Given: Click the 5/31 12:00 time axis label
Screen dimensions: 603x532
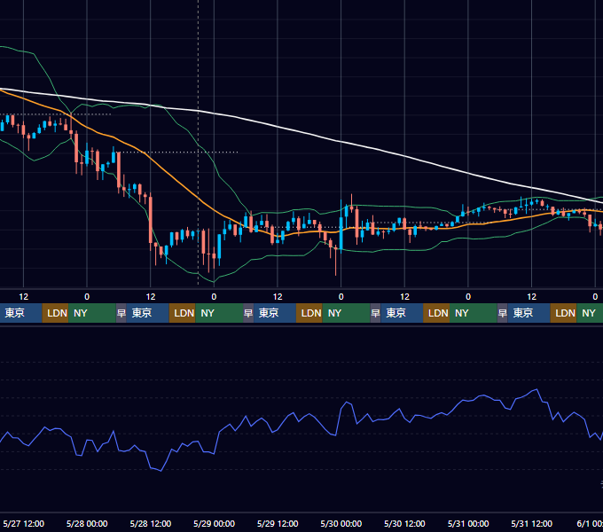Looking at the screenshot, I should [x=531, y=523].
